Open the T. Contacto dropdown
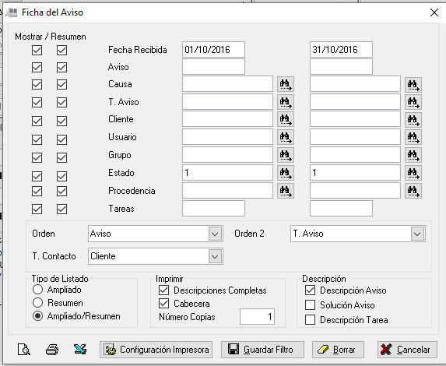The width and height of the screenshot is (446, 366). point(215,256)
